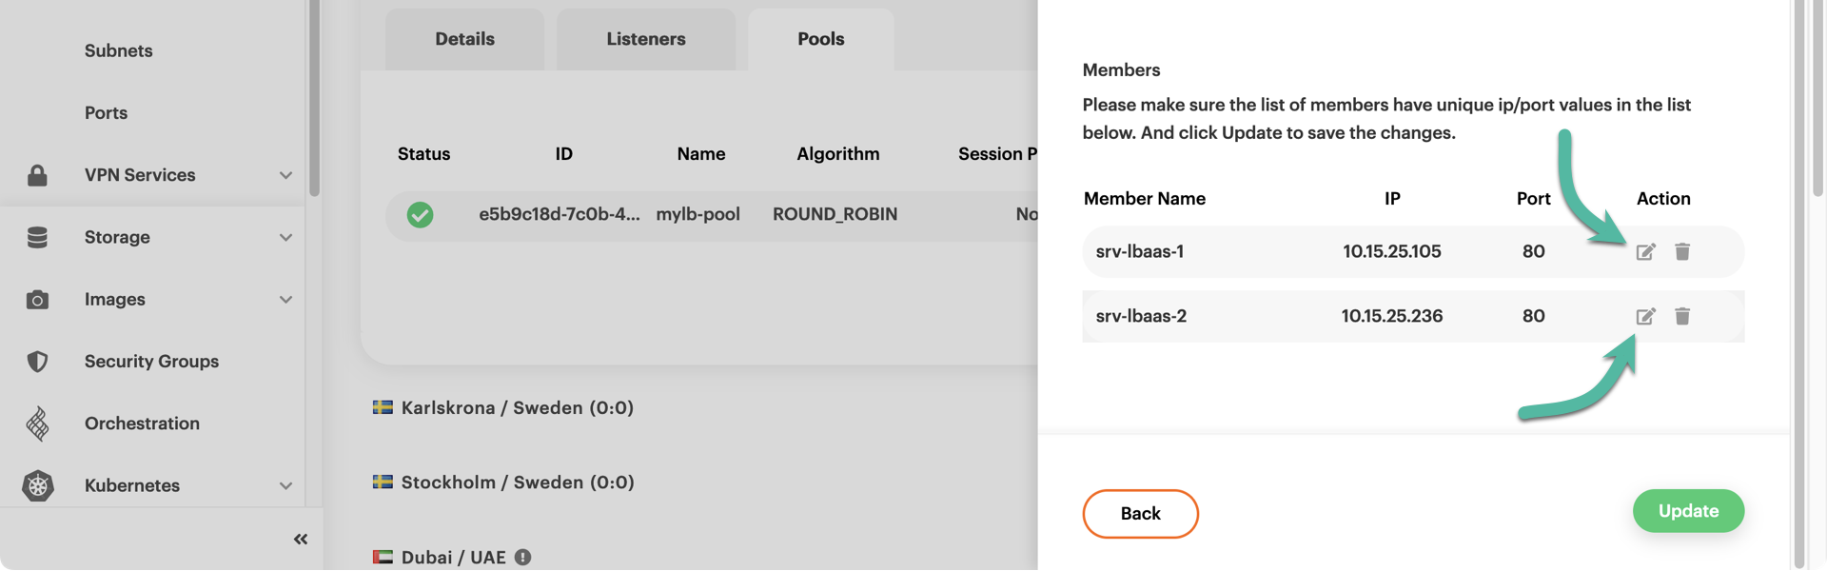Viewport: 1827px width, 571px height.
Task: Click the VPN Services lock icon
Action: [x=37, y=175]
